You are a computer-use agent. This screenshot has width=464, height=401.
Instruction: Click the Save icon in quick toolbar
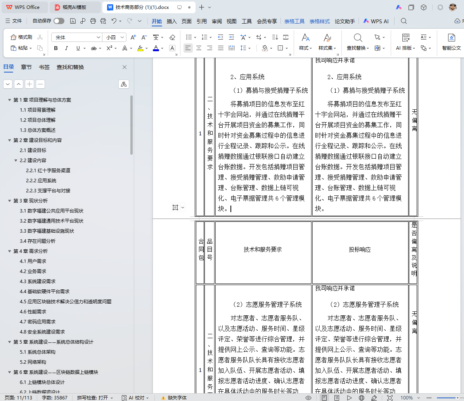point(73,21)
